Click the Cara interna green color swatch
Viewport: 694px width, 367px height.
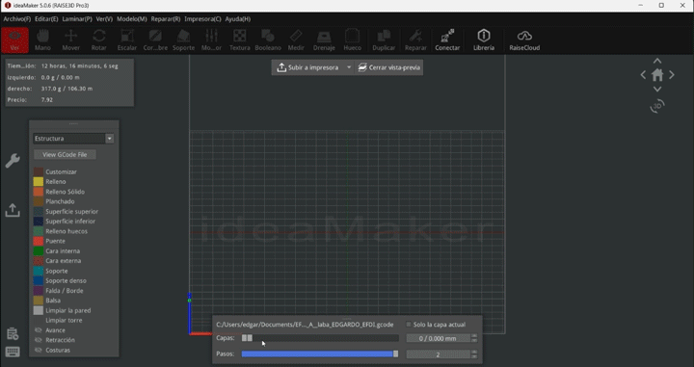(x=39, y=250)
